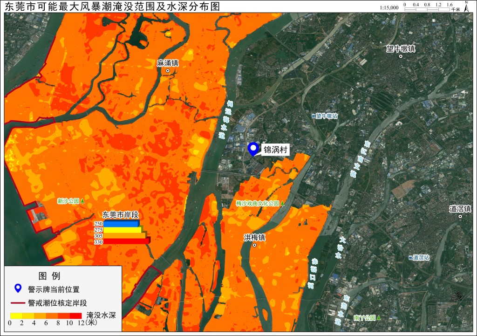Click the 千米 unit label of the scale bar
The height and width of the screenshot is (336, 477).
click(x=456, y=9)
